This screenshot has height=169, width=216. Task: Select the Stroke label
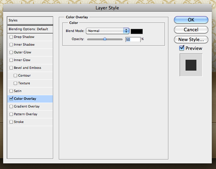[x=19, y=122]
